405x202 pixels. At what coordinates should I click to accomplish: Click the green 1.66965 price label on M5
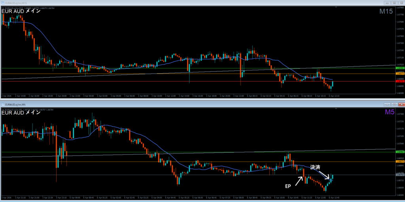[x=400, y=152]
